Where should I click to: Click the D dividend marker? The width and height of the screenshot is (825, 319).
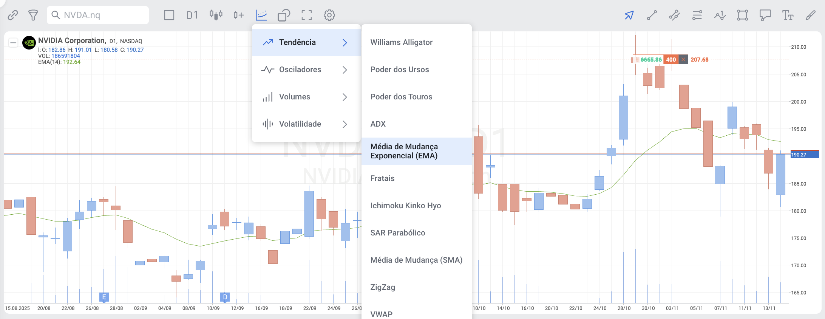pos(225,297)
